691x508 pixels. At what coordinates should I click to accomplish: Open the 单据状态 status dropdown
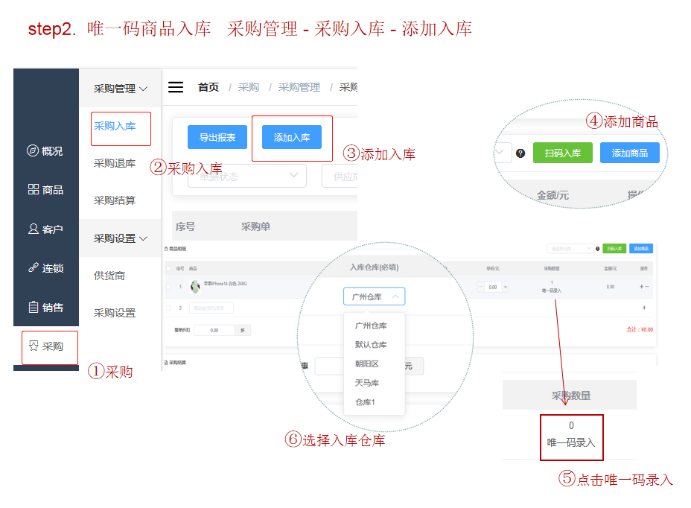click(x=246, y=176)
